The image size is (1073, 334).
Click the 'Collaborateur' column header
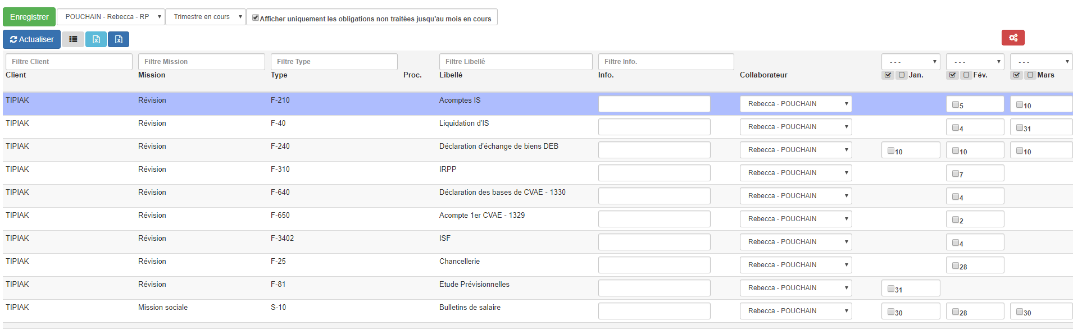763,75
